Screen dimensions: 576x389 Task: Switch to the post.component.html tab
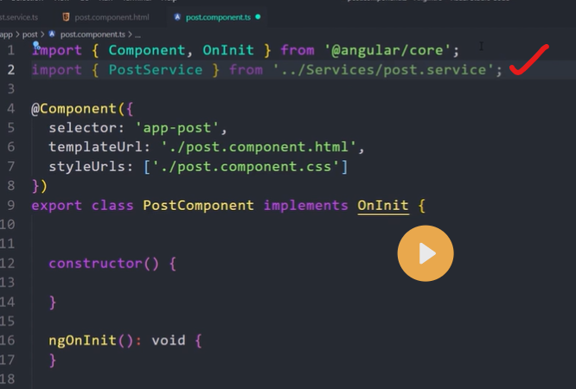pos(105,16)
